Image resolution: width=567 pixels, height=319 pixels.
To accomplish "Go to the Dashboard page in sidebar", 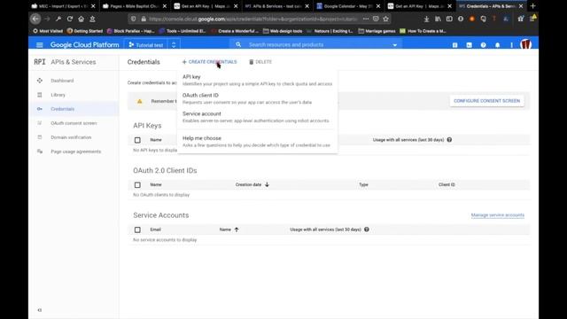I will point(62,81).
